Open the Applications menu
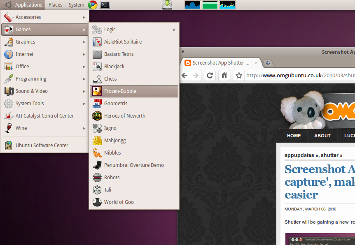The width and height of the screenshot is (355, 245). [23, 5]
